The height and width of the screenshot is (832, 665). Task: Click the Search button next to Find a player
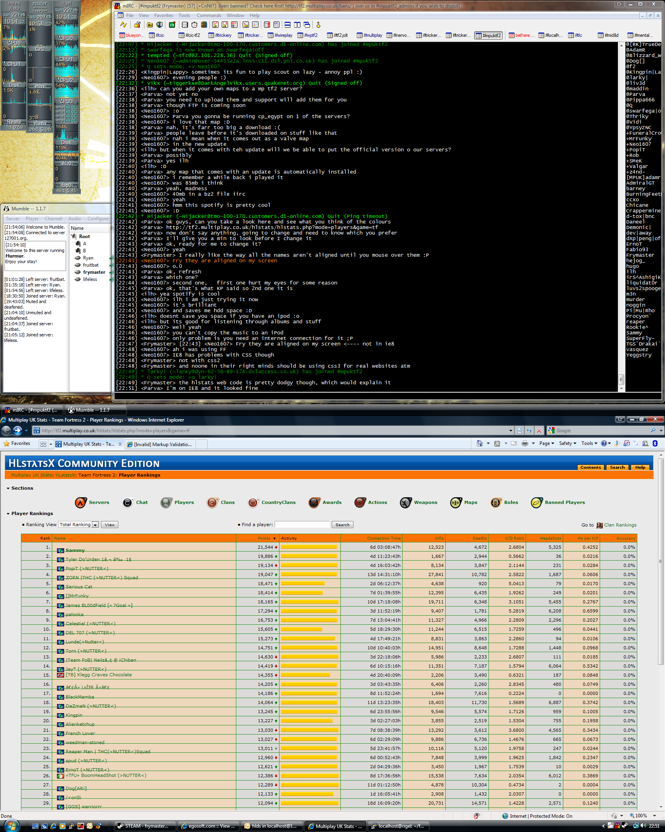pyautogui.click(x=342, y=525)
